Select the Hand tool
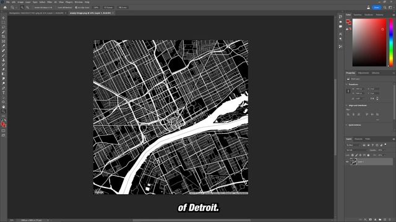This screenshot has width=396, height=222. click(x=3, y=107)
